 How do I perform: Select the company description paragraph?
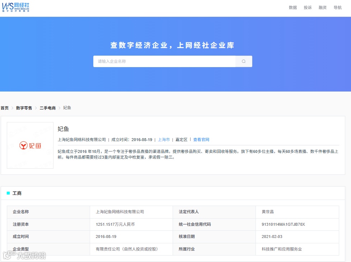click(x=198, y=154)
